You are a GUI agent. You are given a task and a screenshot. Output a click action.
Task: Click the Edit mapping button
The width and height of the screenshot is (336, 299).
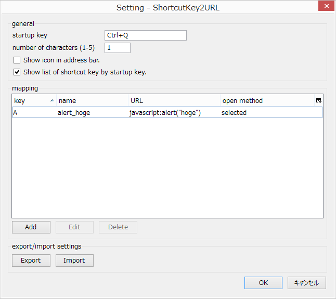point(74,227)
